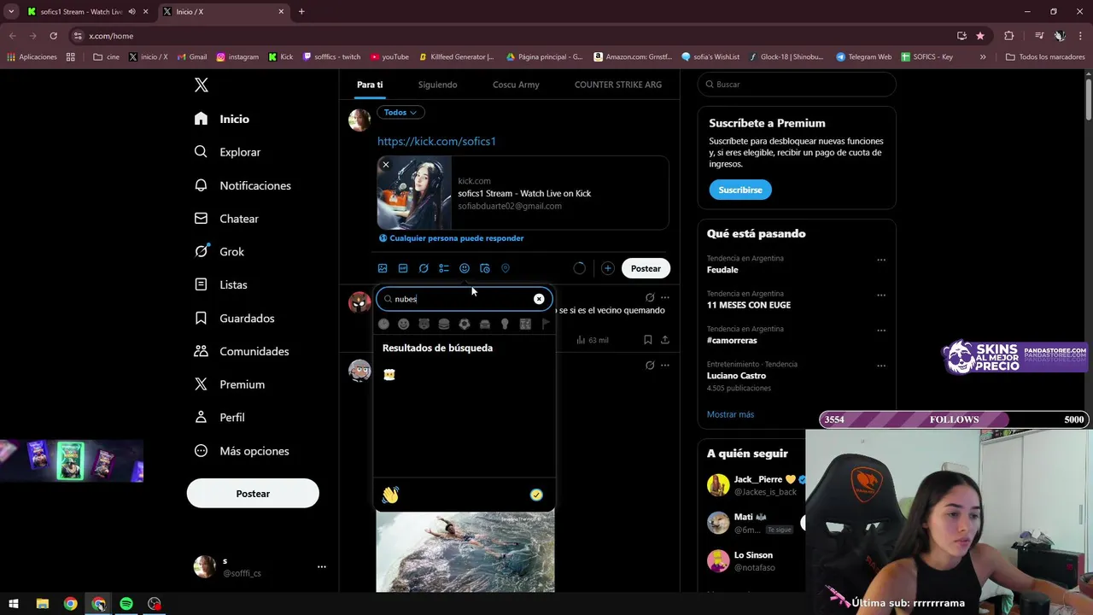
Task: Select the objects lightbulb emoji category
Action: coord(505,324)
